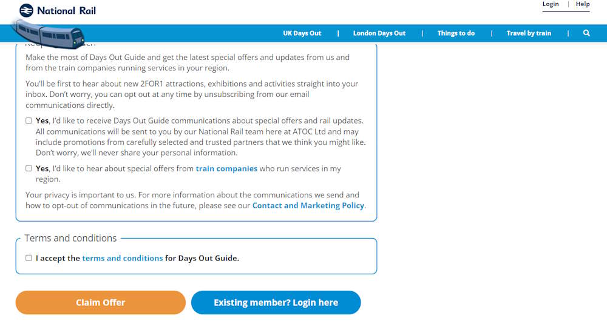Click the 'Yes' label of Days Out communications
The height and width of the screenshot is (321, 607).
click(x=42, y=121)
